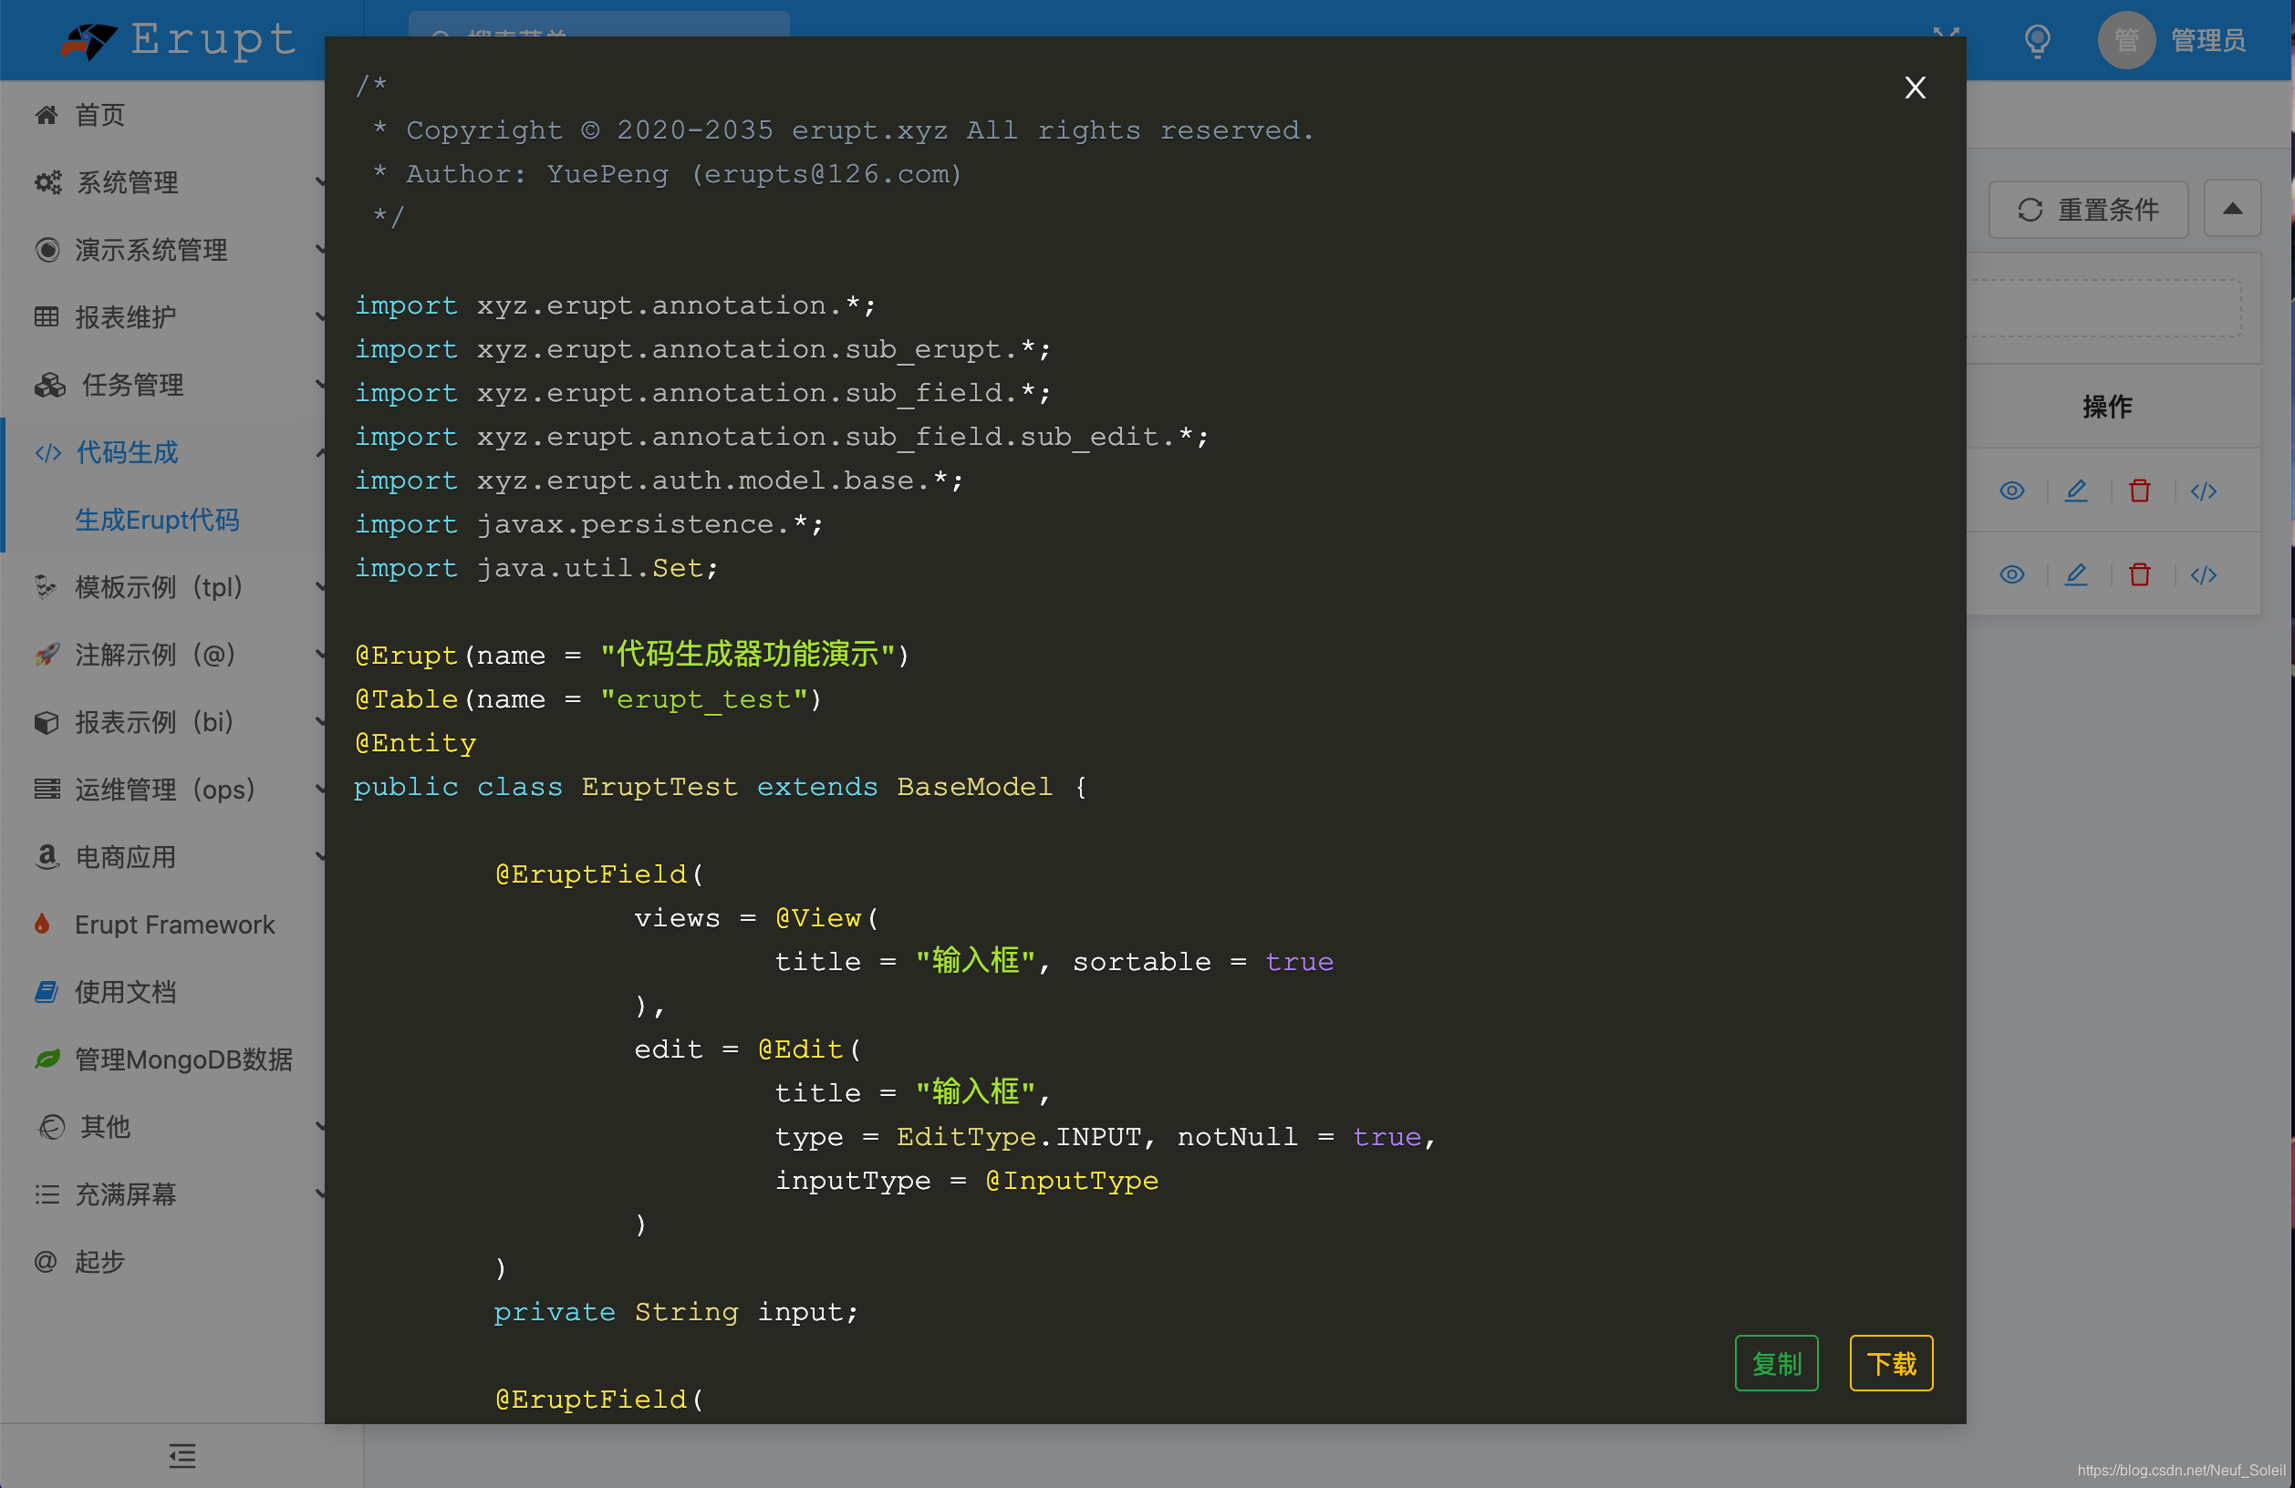Open the lightbulb help icon in header
The image size is (2295, 1488).
(2036, 40)
